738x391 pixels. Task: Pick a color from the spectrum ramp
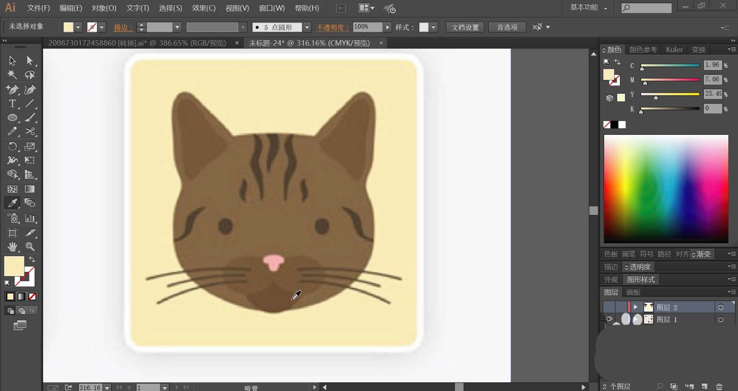pyautogui.click(x=666, y=188)
